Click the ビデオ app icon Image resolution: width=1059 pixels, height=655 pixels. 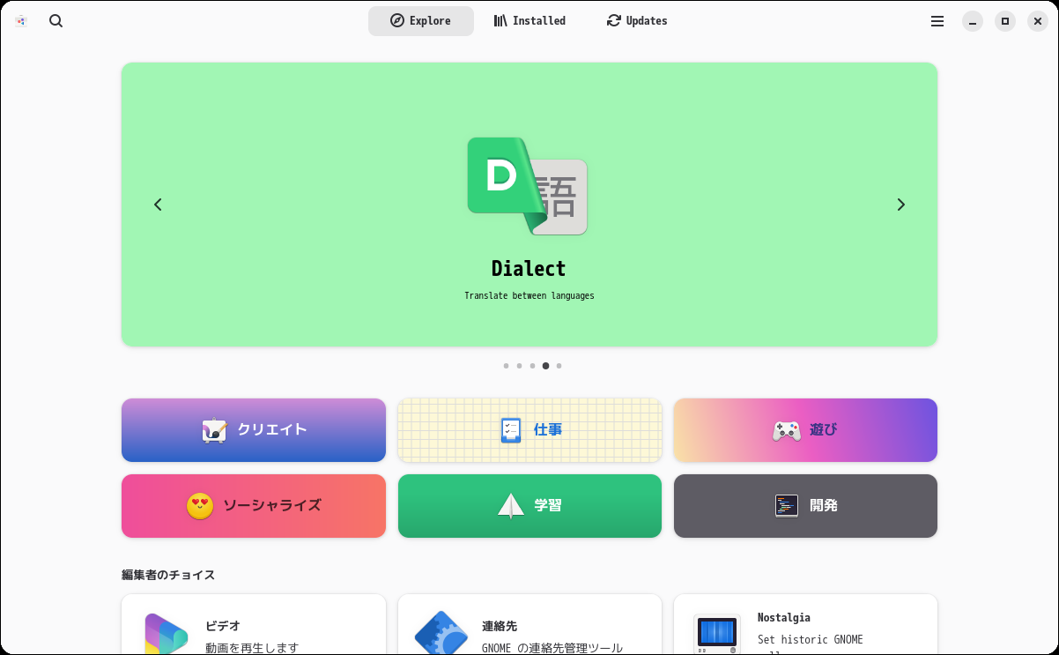(x=167, y=635)
